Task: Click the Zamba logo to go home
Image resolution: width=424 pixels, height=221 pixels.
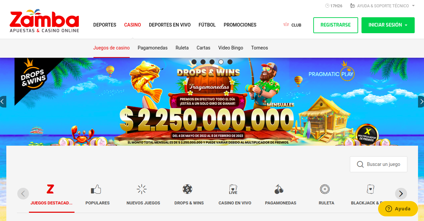Action: pyautogui.click(x=45, y=22)
